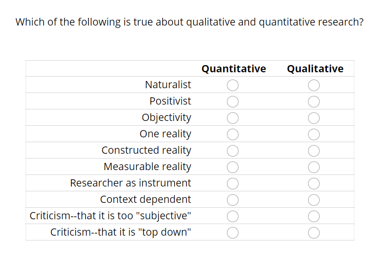Choose Qualitative for Researcher as instrument
The image size is (380, 253).
pos(314,184)
